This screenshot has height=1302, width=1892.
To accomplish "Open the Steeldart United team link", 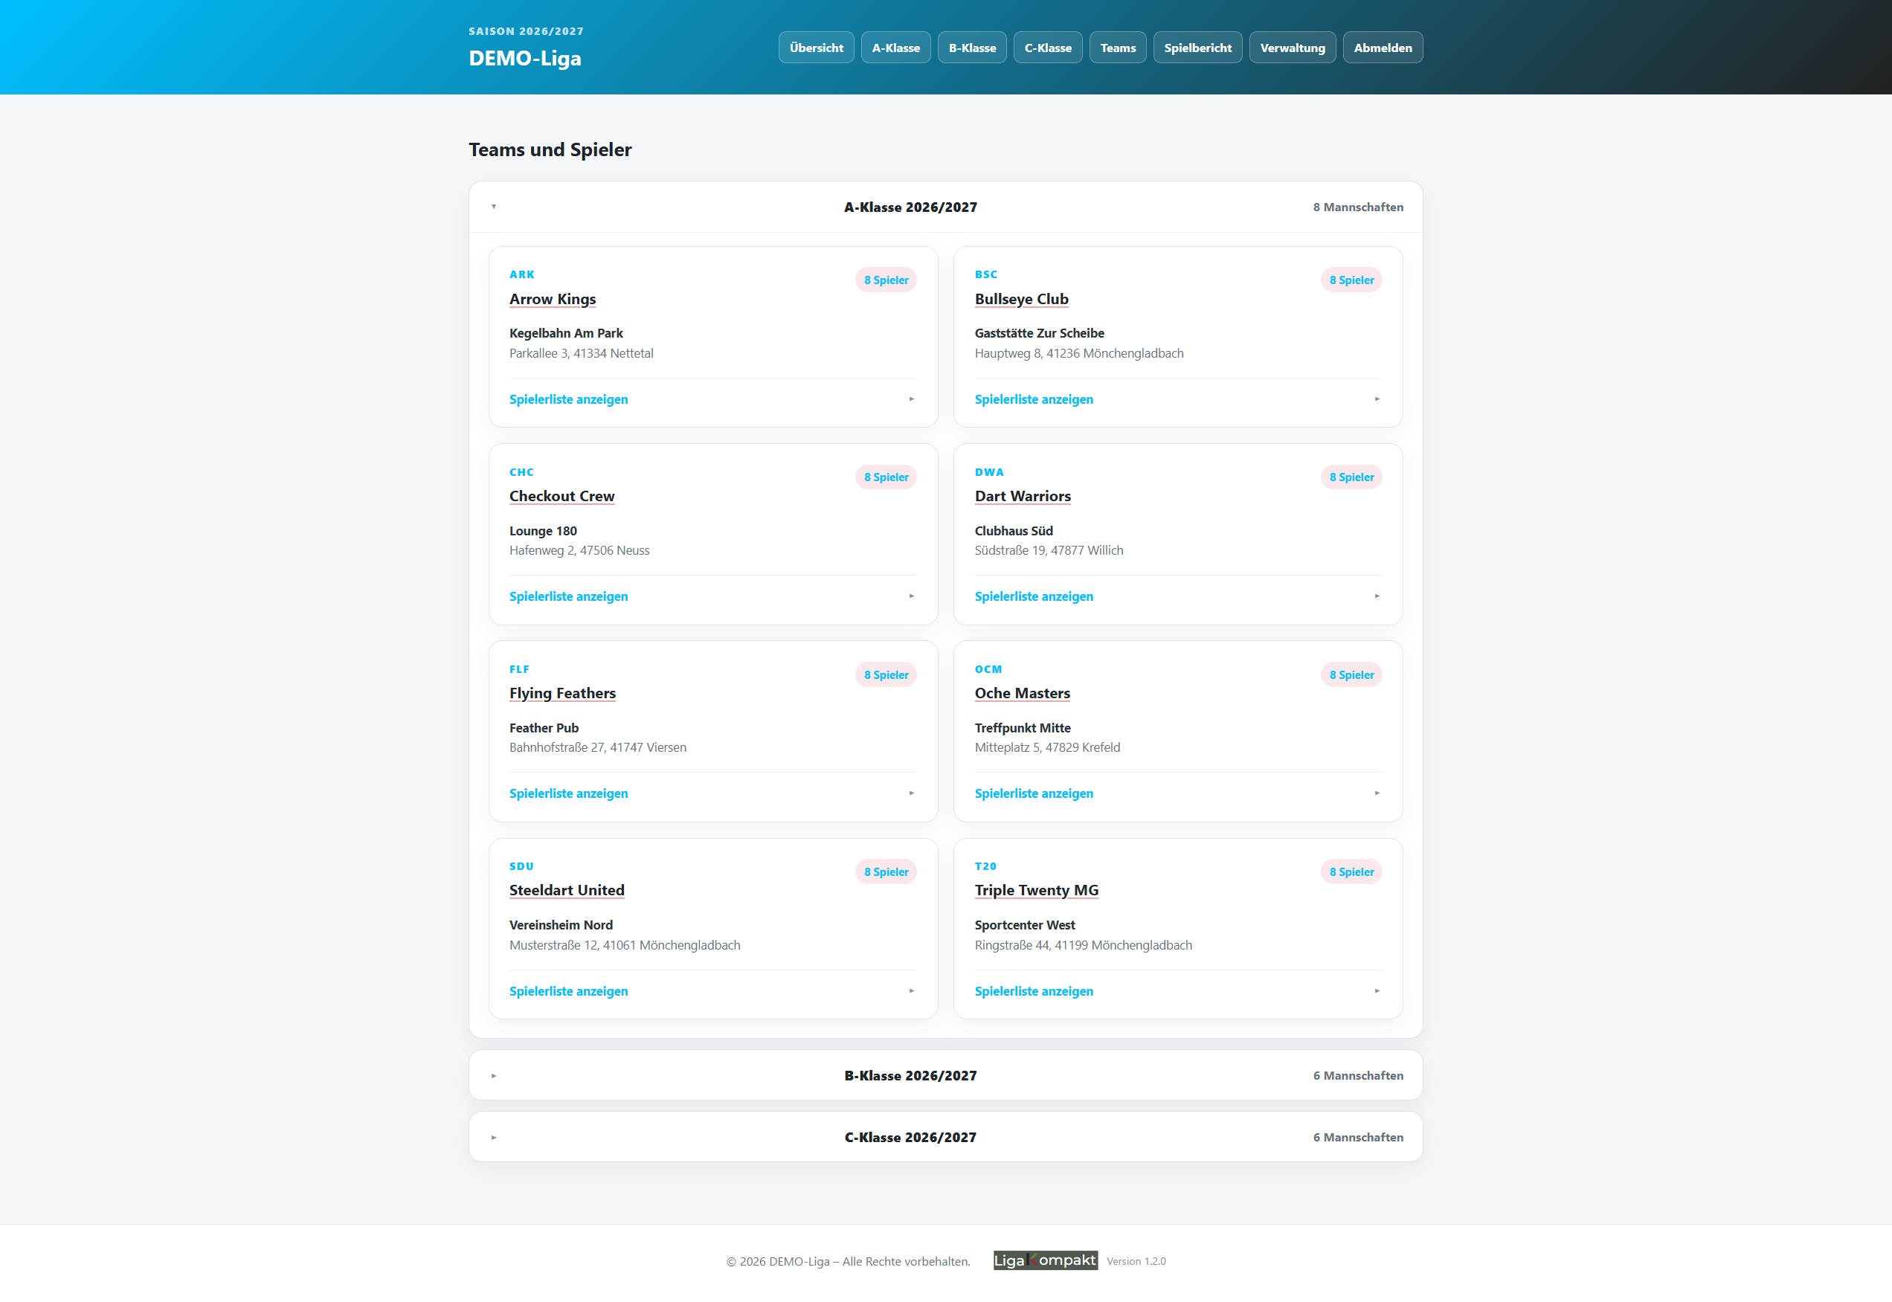I will point(566,890).
